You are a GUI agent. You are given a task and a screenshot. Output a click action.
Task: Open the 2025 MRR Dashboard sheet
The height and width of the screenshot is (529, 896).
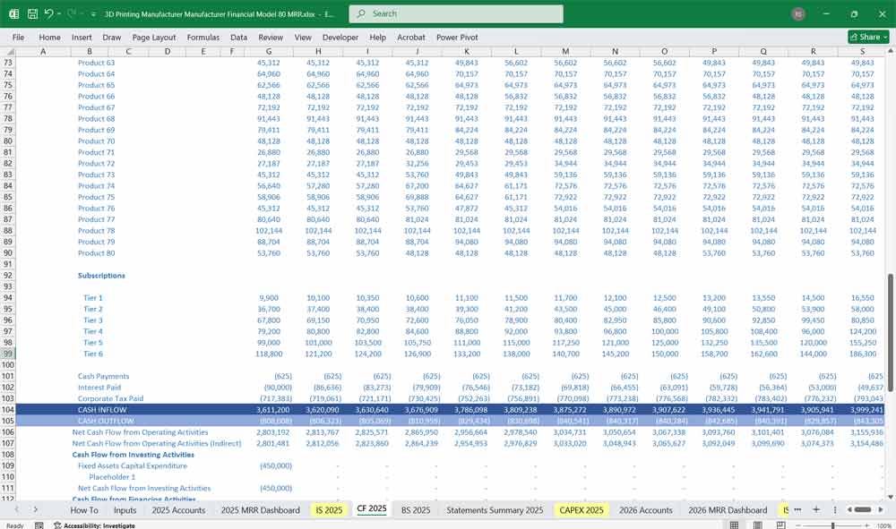coord(260,510)
